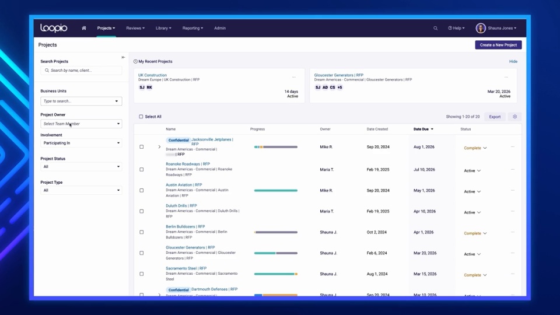Viewport: 560px width, 315px height.
Task: Click RK avatar on UK Construction card
Action: pos(149,87)
